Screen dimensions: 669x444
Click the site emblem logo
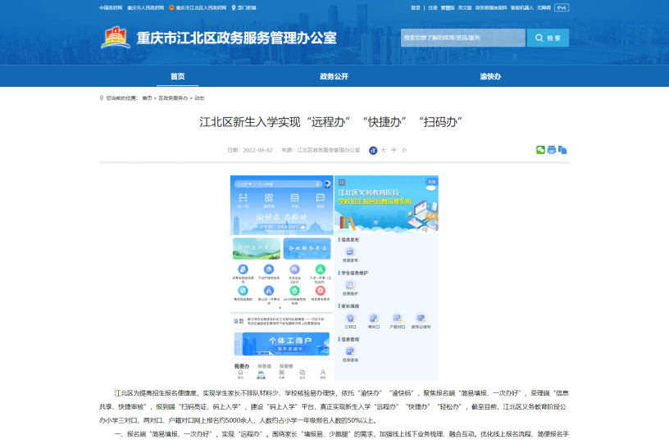(115, 38)
